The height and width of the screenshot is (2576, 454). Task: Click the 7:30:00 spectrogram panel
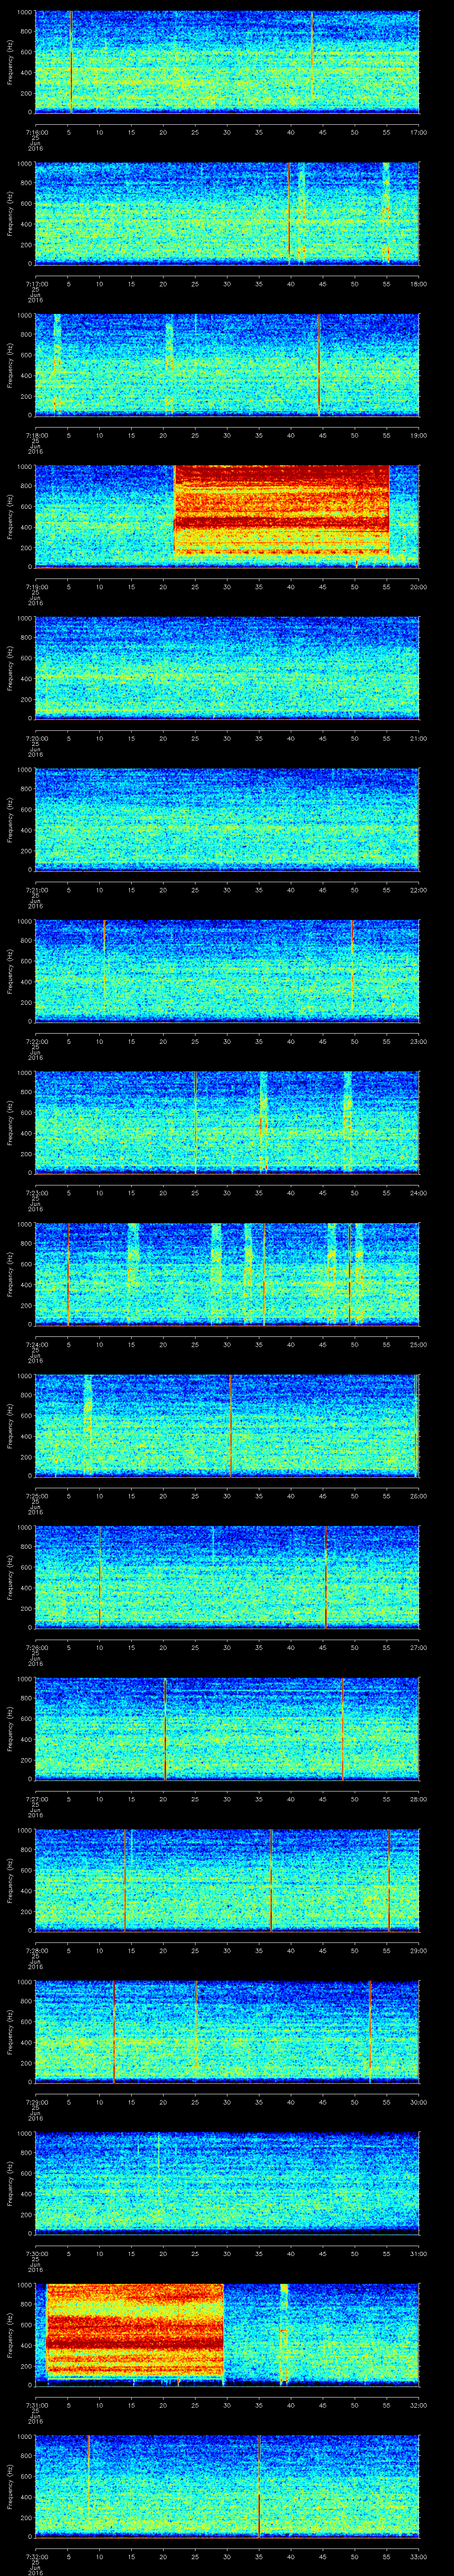pyautogui.click(x=227, y=2184)
